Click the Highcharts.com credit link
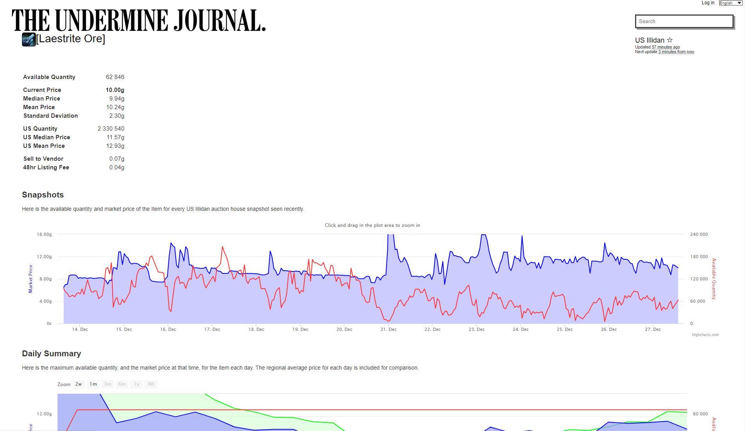Screen dimensions: 745x431 point(705,334)
